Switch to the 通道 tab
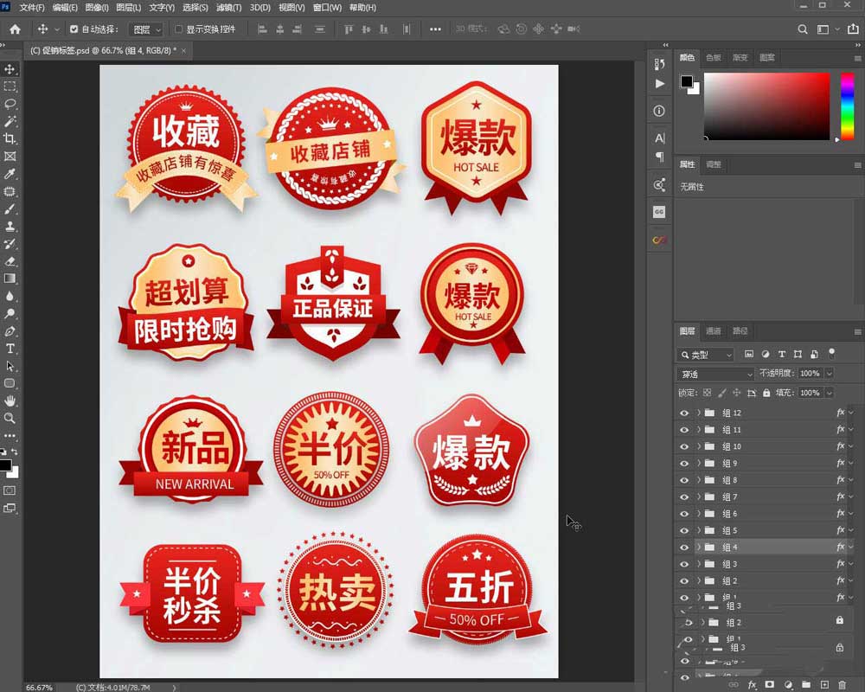Image resolution: width=865 pixels, height=692 pixels. point(714,330)
